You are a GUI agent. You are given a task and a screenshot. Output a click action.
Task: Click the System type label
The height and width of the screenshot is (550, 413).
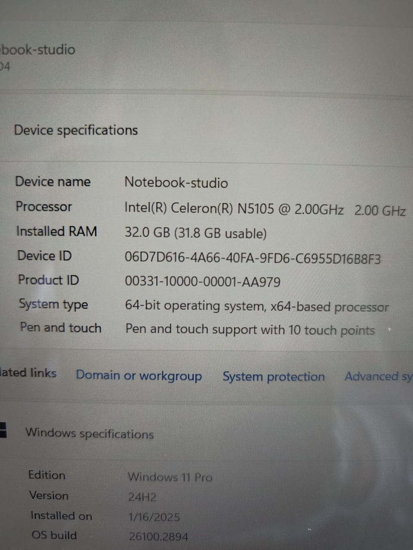click(x=53, y=304)
